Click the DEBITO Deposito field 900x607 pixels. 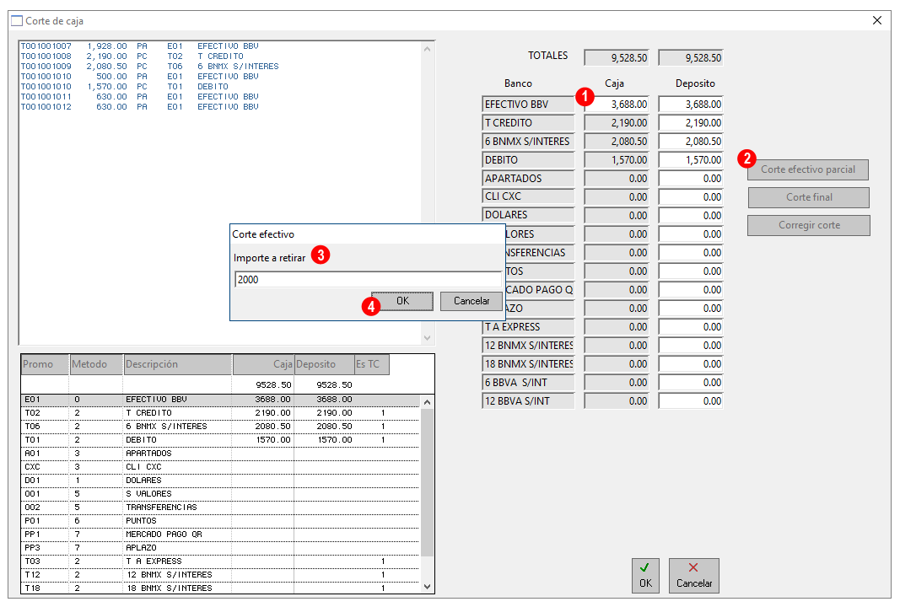point(691,160)
